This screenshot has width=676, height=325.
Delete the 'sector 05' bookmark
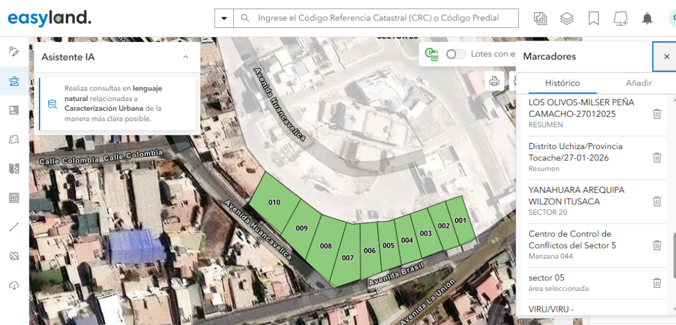click(657, 283)
